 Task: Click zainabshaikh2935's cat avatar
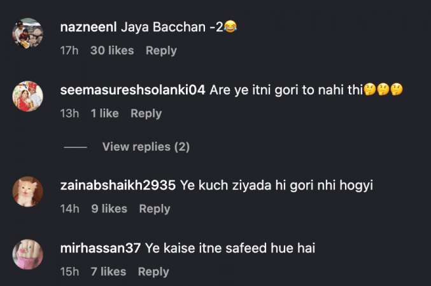click(28, 192)
